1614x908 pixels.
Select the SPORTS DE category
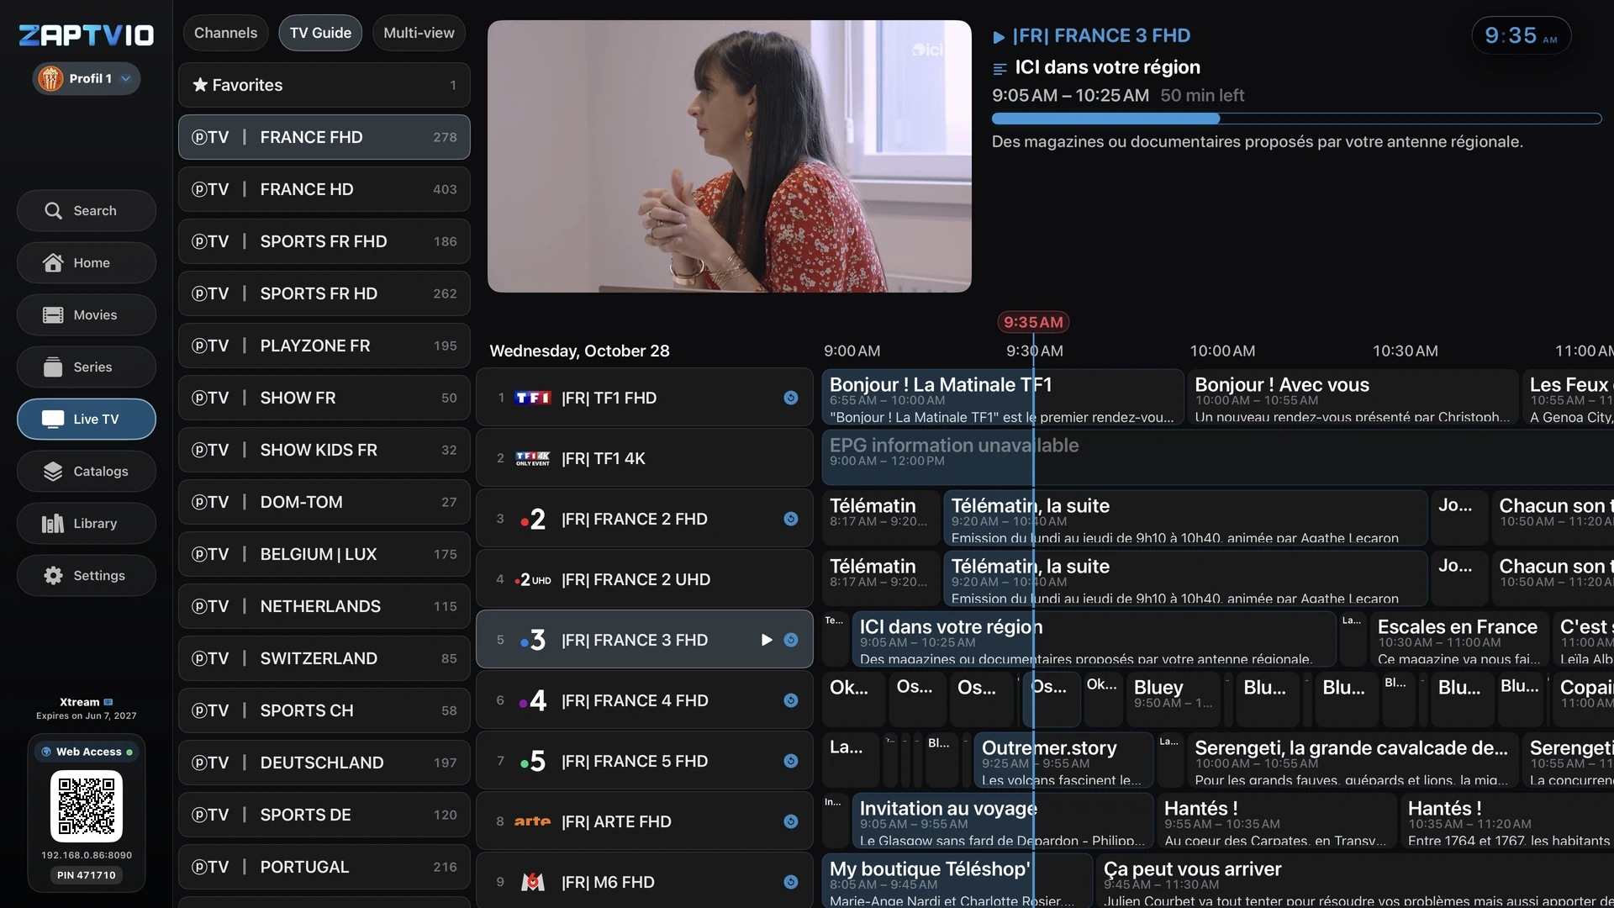(x=324, y=815)
